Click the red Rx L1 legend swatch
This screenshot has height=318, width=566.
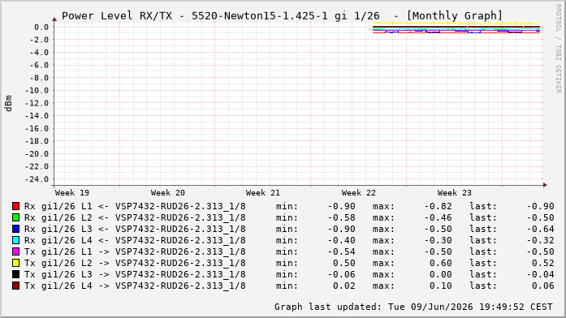click(15, 206)
